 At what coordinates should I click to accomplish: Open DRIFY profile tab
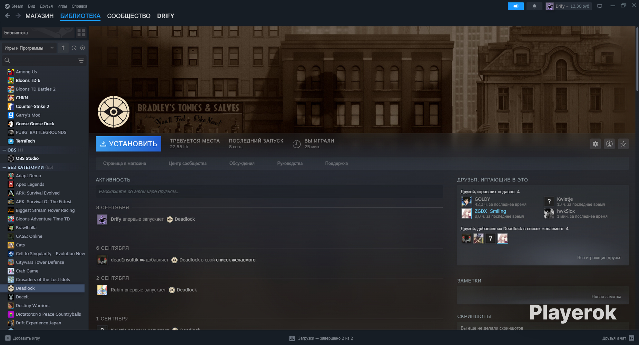[x=166, y=16]
